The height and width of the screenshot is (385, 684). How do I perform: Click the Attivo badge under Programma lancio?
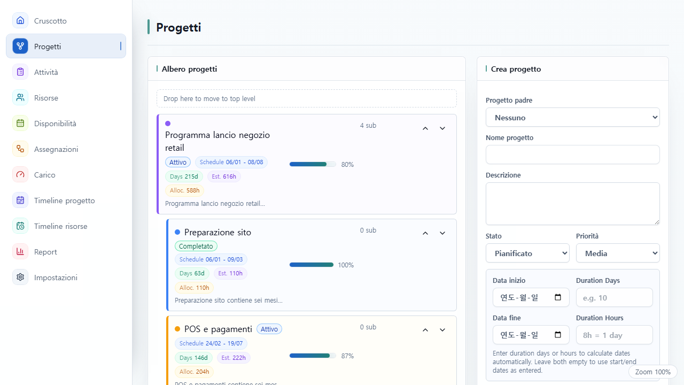pos(178,162)
